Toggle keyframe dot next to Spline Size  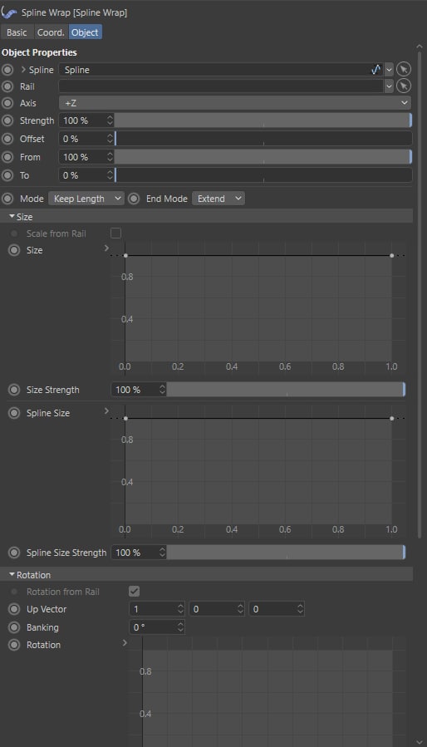point(14,413)
